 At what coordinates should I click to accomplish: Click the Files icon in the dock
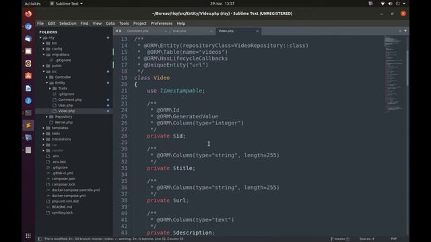(28, 51)
